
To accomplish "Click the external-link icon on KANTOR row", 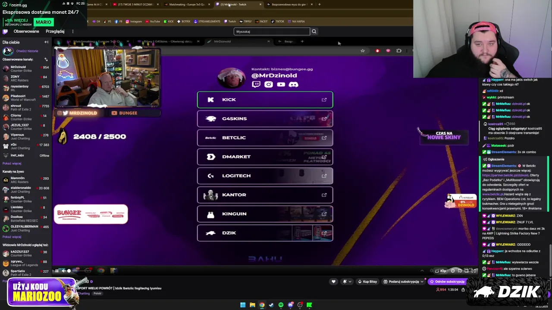I will pos(324,195).
